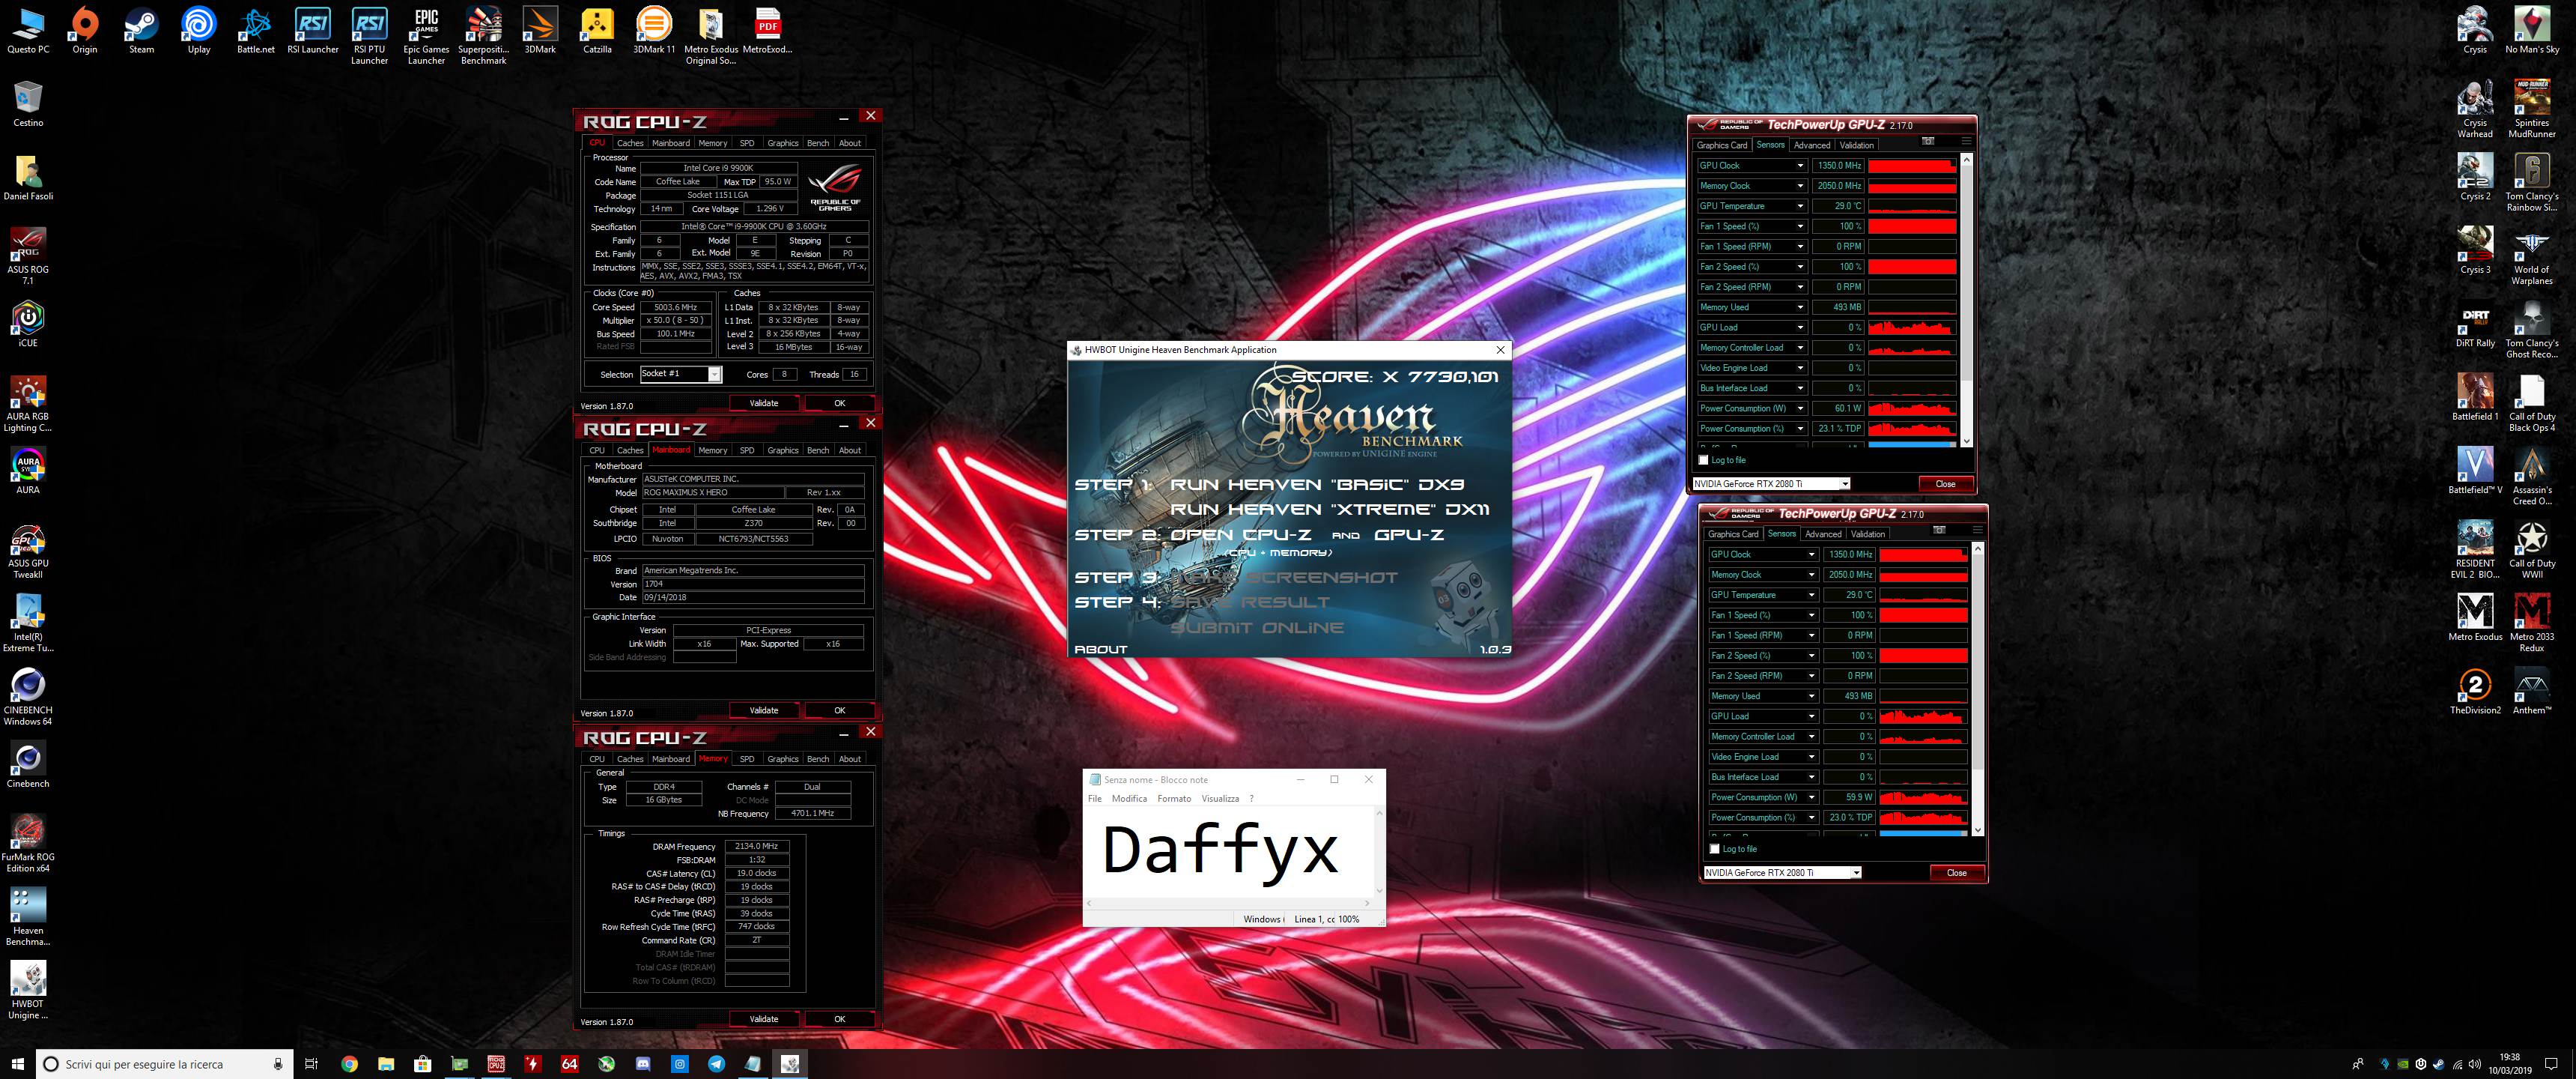Open Google Chrome from the taskbar

click(349, 1064)
